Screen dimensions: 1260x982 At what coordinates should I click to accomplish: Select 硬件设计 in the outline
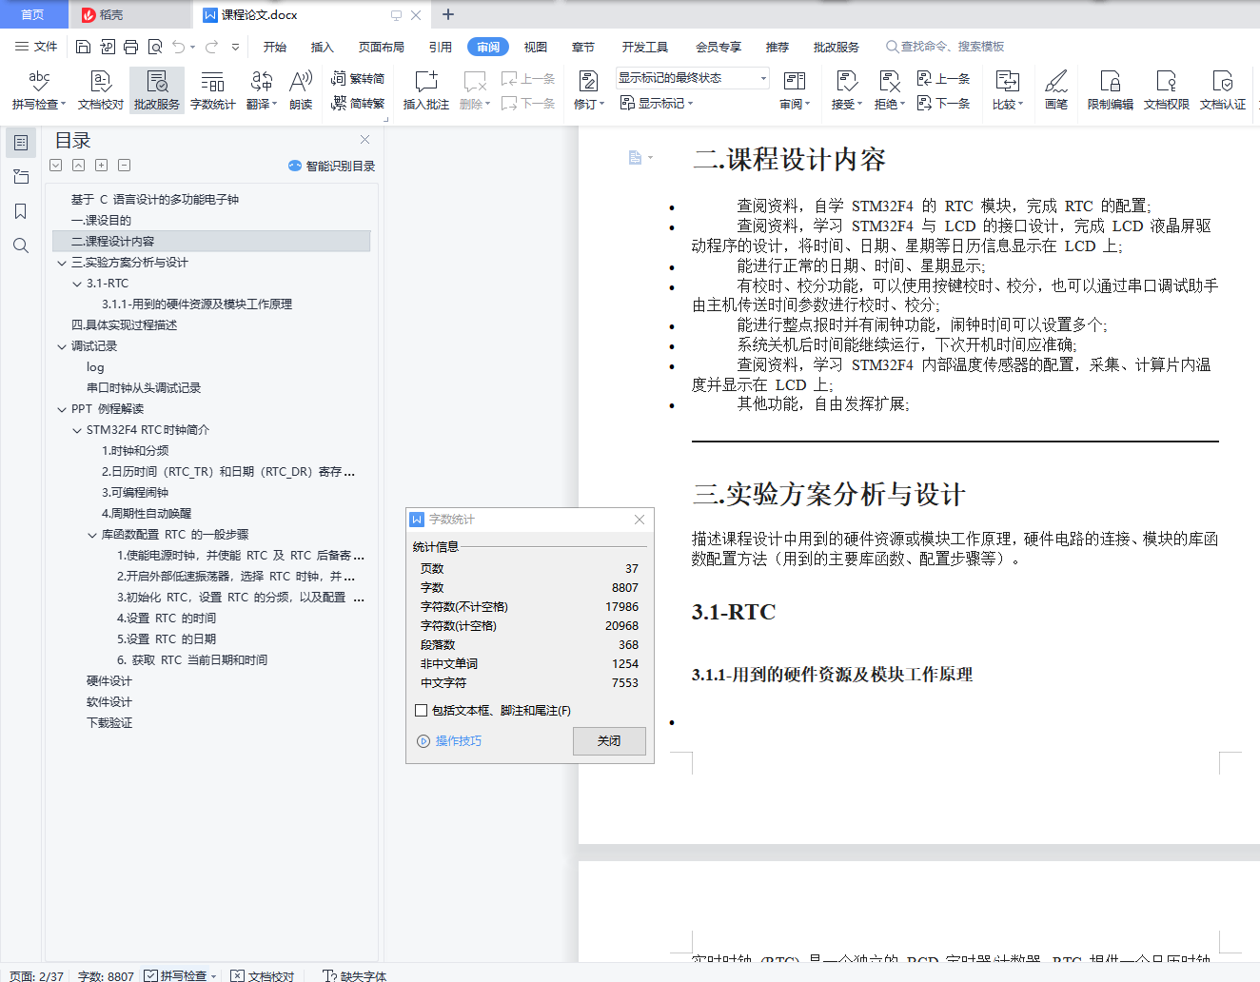coord(109,681)
